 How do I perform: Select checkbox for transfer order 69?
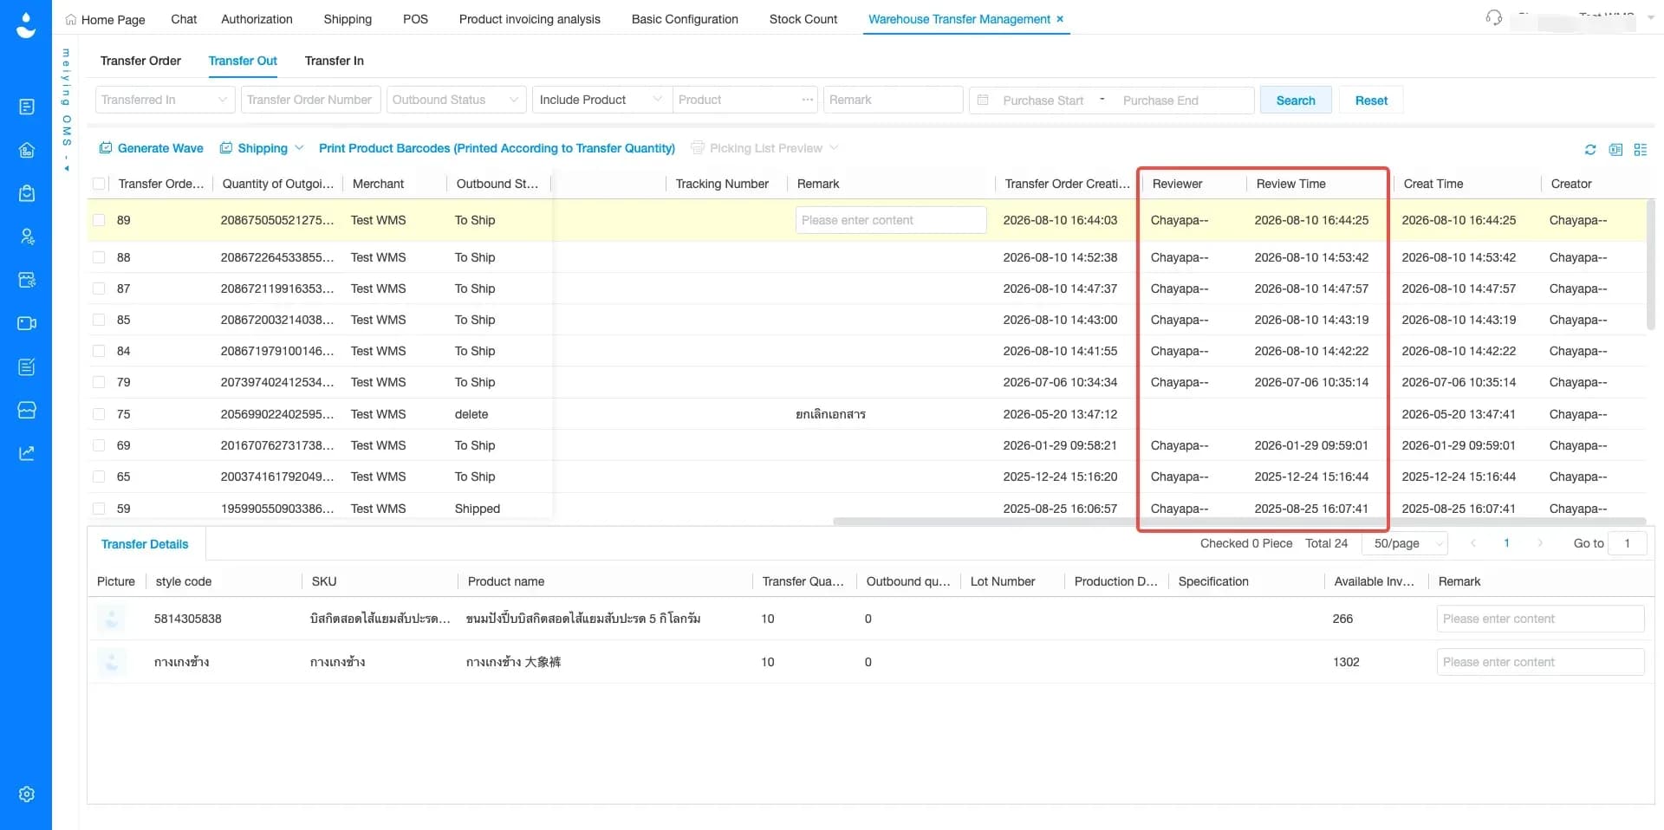[99, 445]
